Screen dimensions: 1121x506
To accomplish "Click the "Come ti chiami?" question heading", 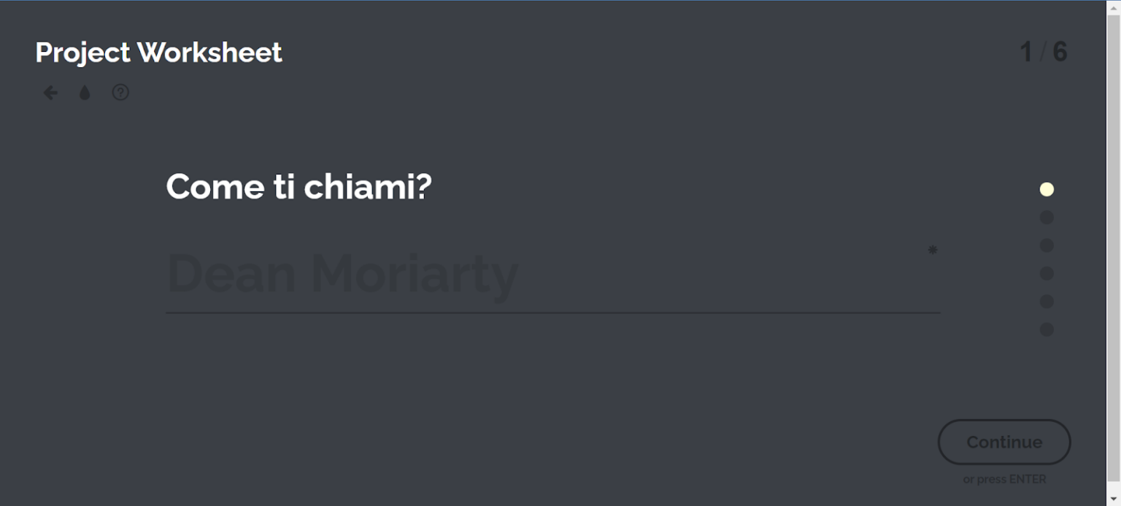I will [298, 187].
